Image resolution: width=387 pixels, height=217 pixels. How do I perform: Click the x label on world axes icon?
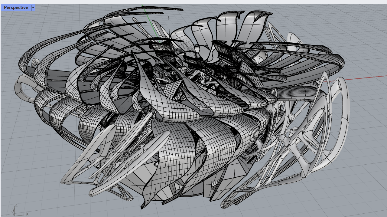coord(27,214)
